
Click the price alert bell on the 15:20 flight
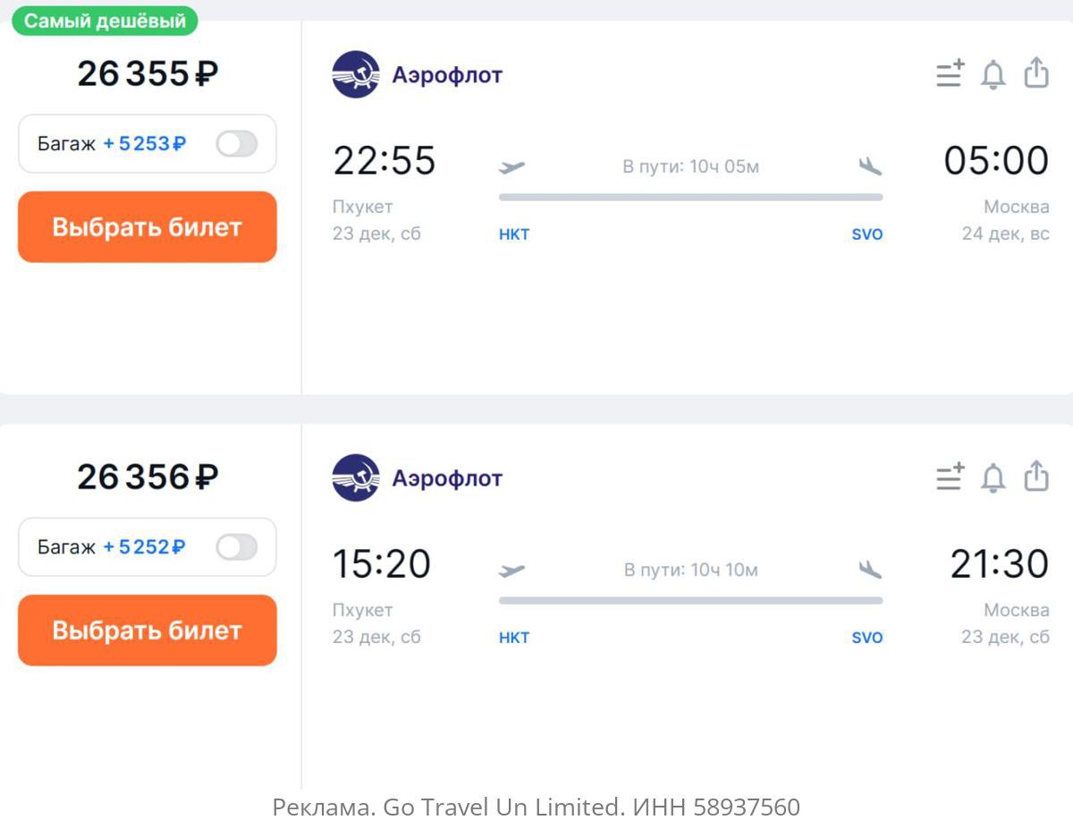(993, 478)
